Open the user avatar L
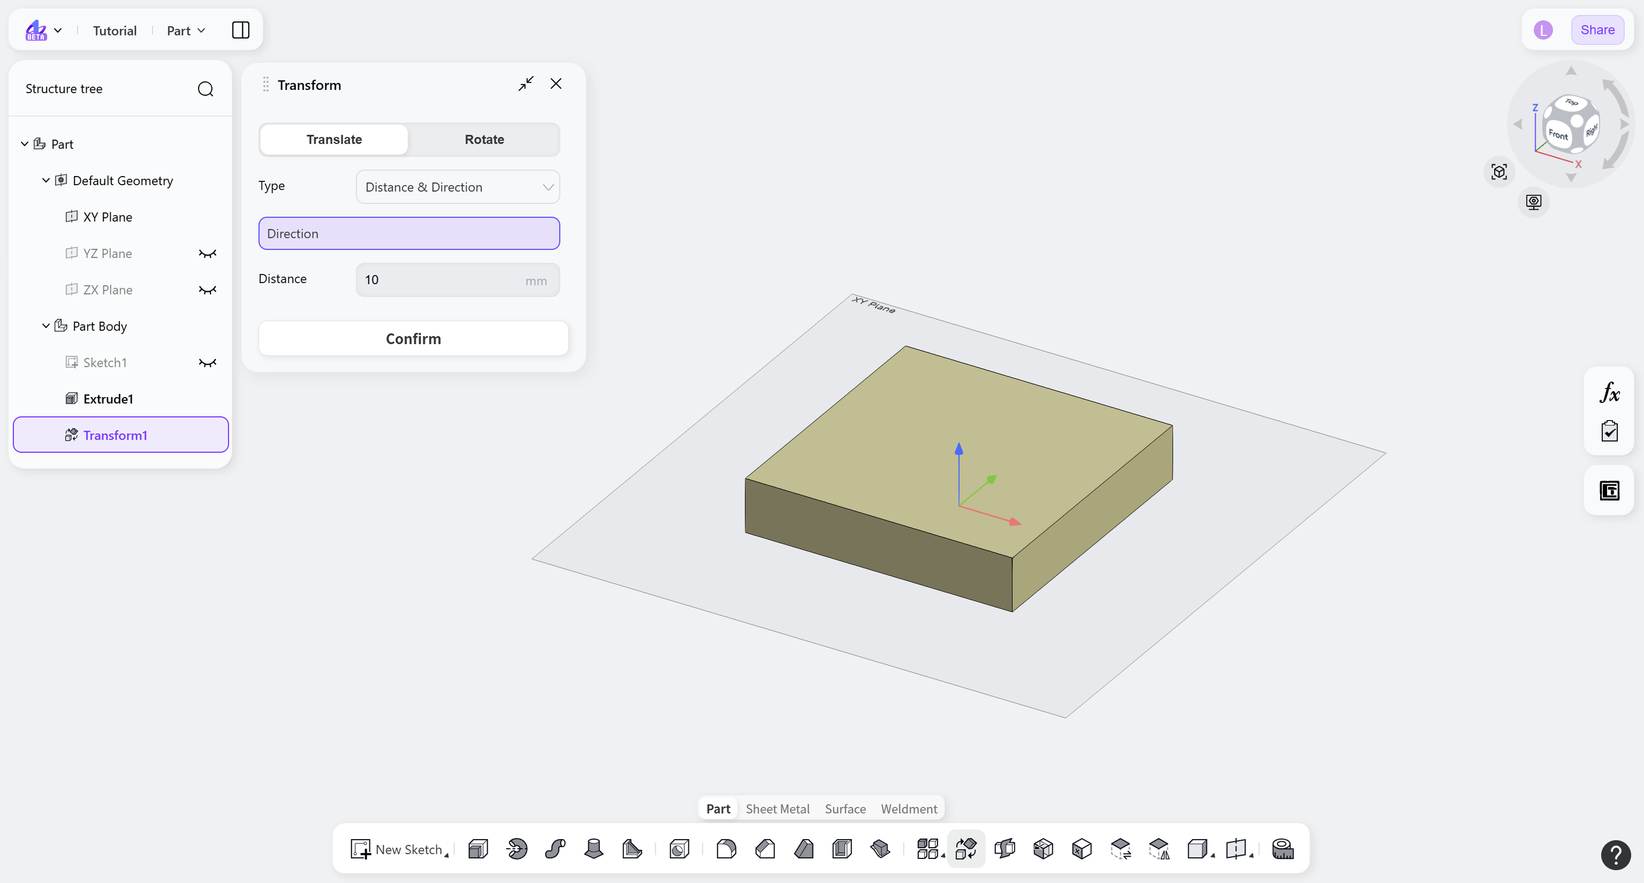Screen dimensions: 1644x883 (x=1543, y=30)
